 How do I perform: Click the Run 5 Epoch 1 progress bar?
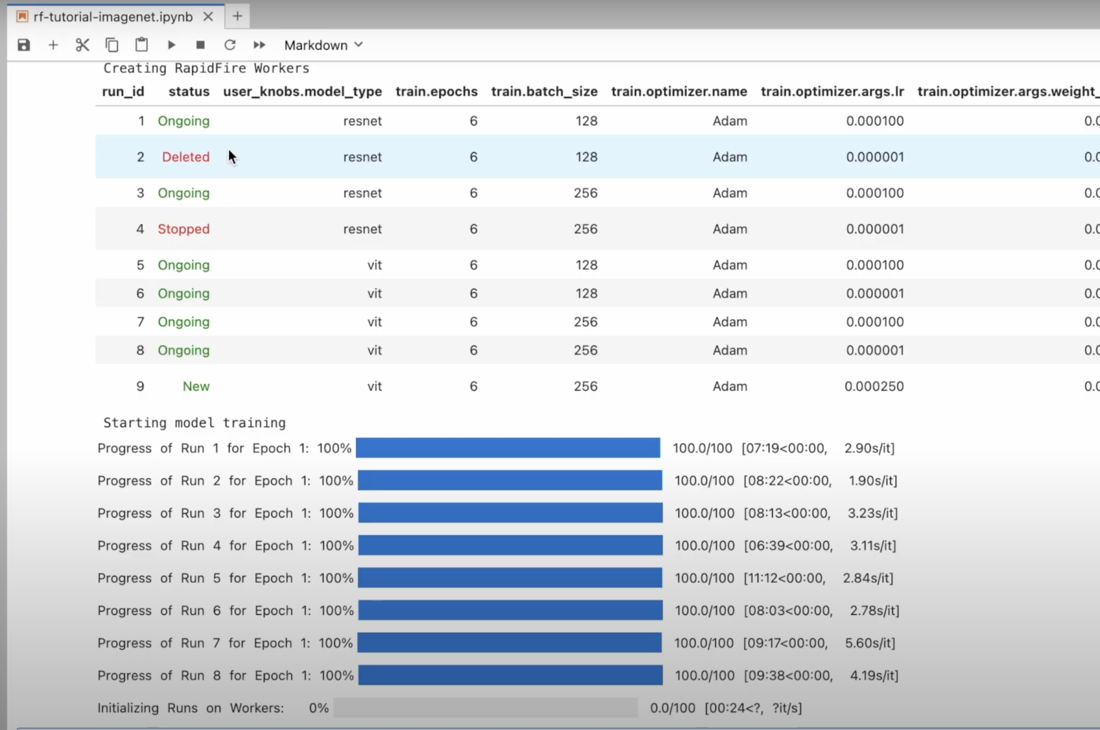[510, 578]
